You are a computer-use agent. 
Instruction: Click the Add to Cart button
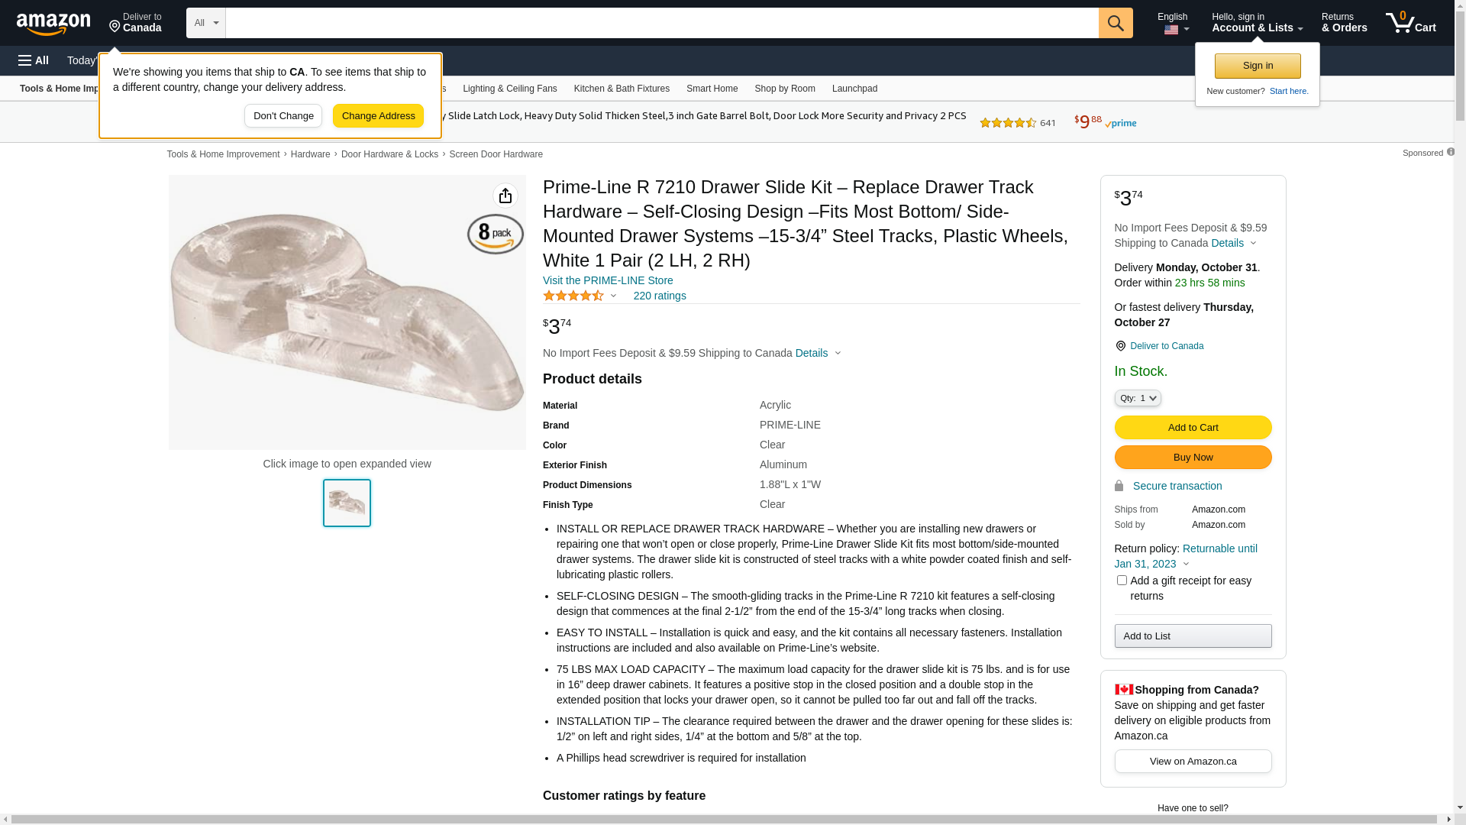pos(1193,427)
